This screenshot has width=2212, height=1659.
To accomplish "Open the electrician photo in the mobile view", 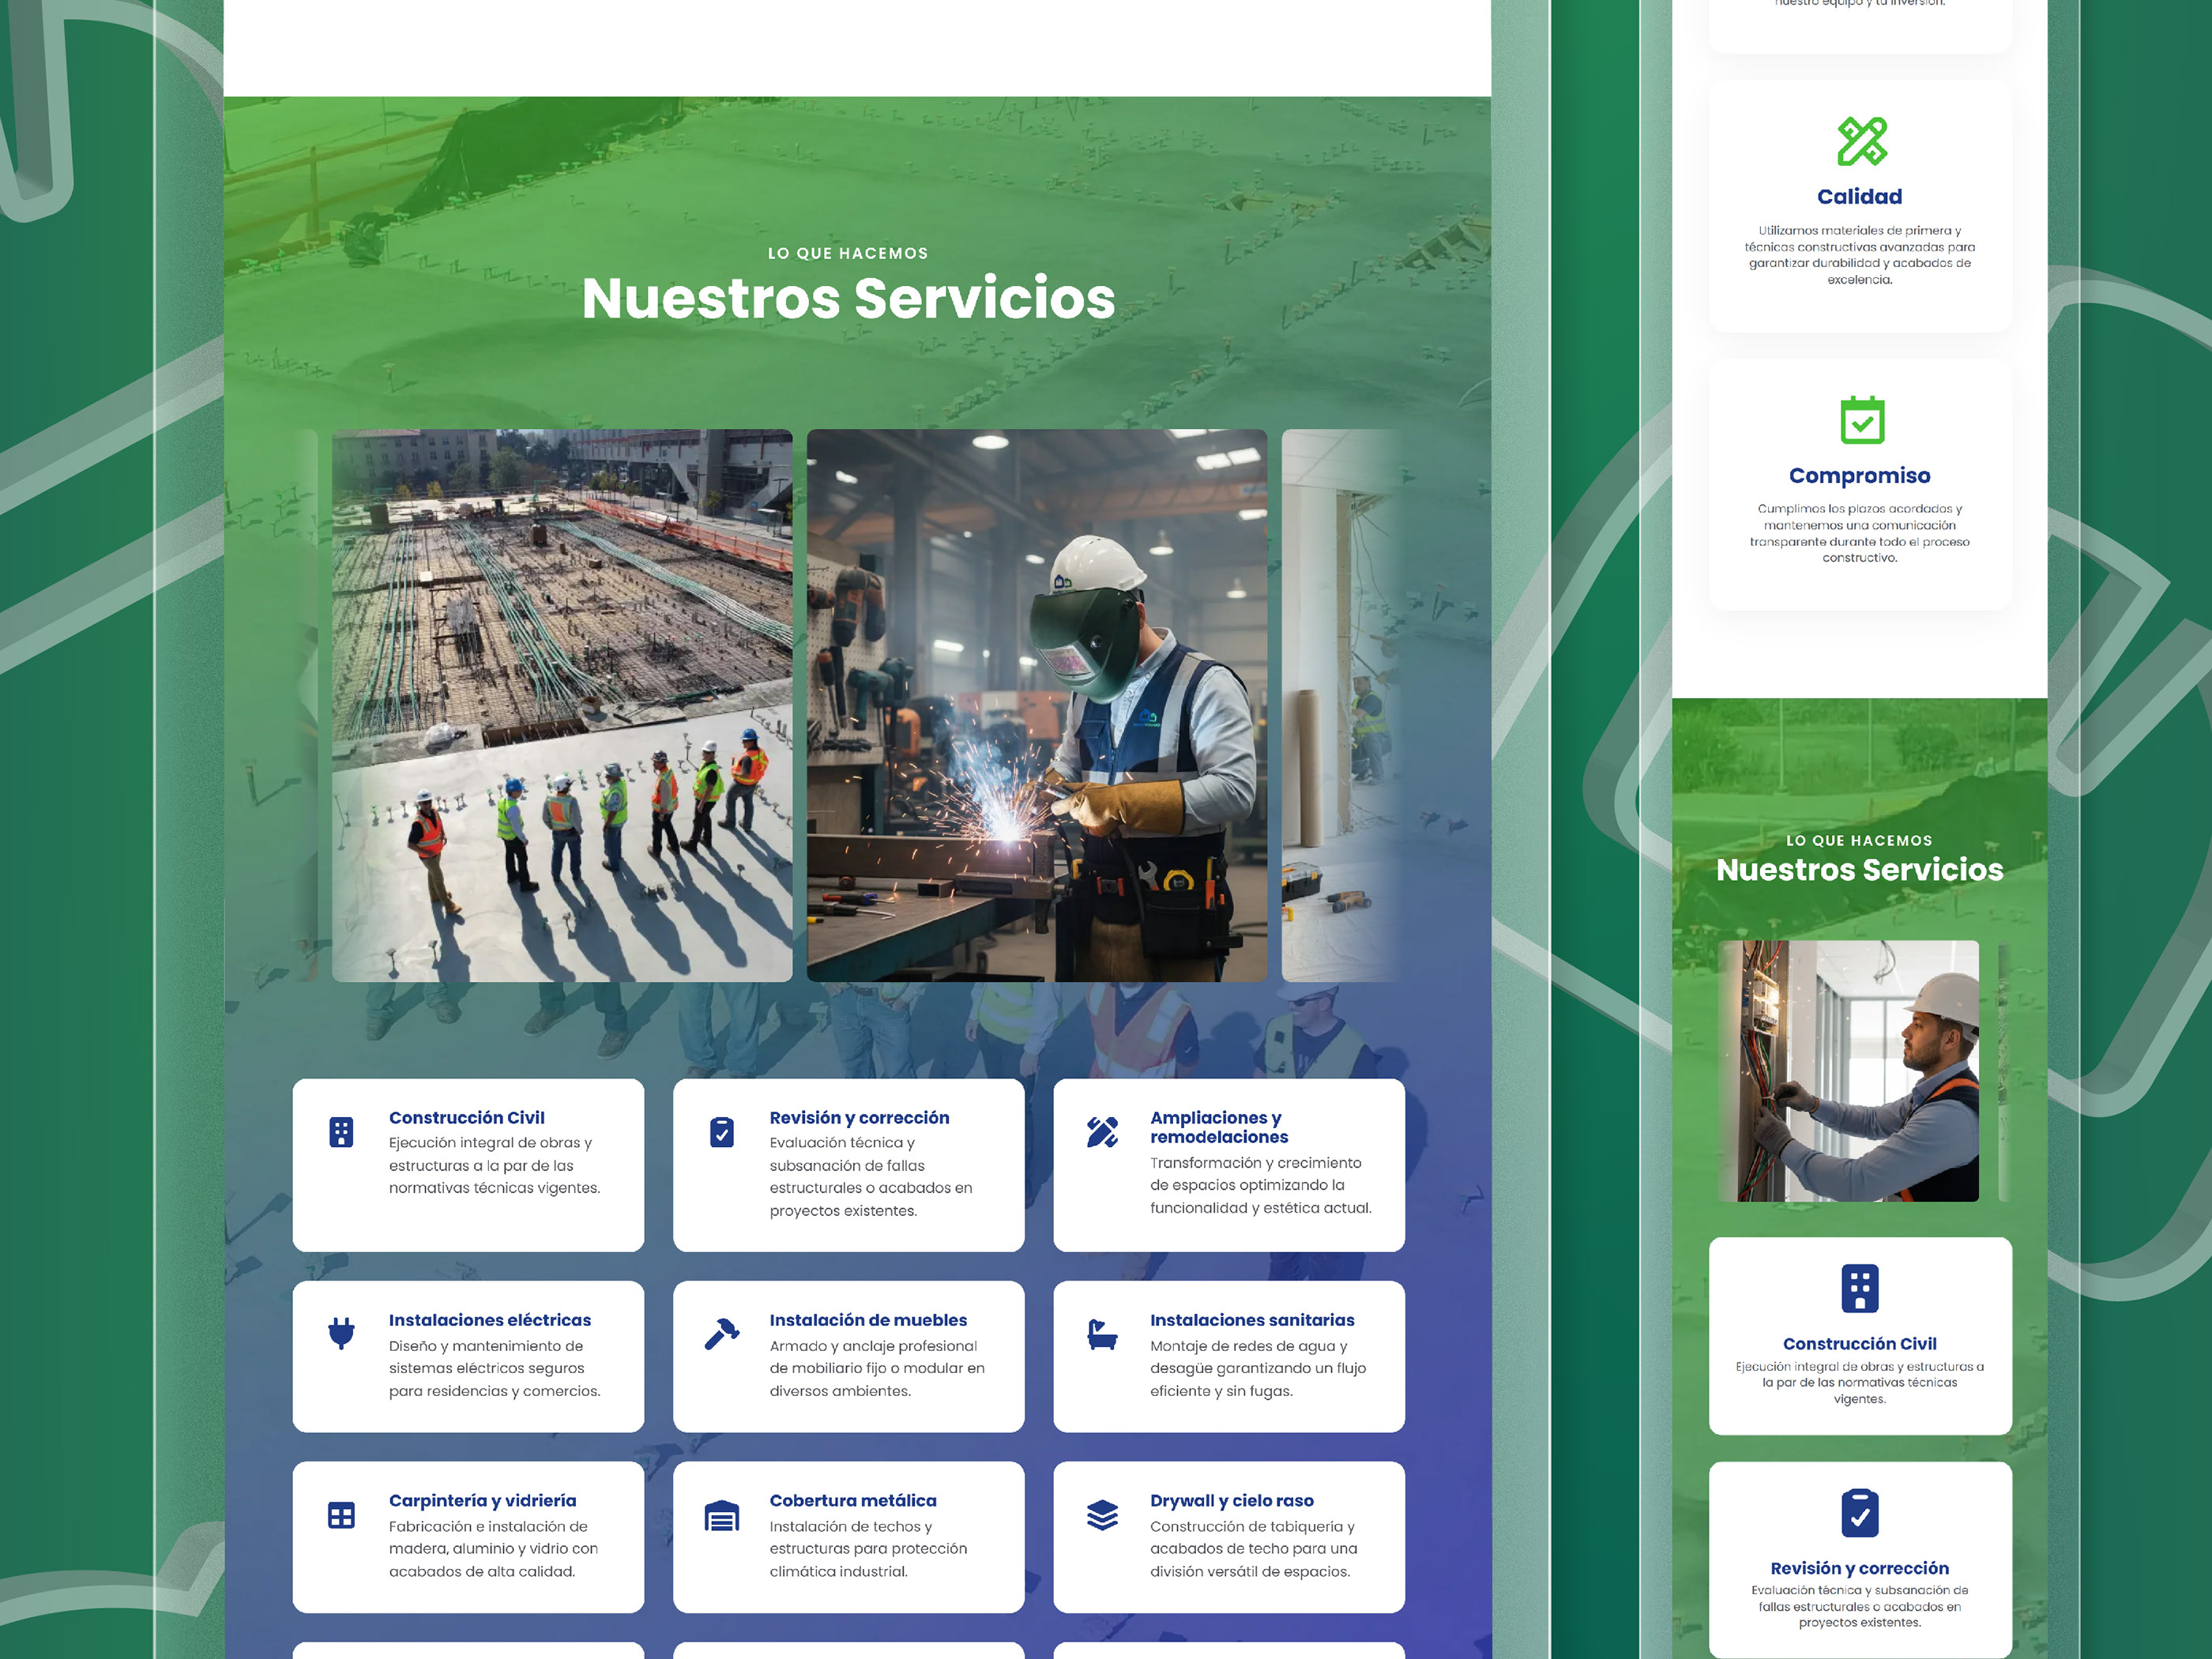I will coord(1848,1071).
